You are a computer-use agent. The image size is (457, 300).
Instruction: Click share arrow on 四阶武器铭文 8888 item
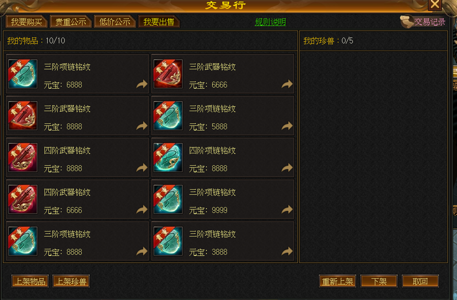pyautogui.click(x=141, y=167)
